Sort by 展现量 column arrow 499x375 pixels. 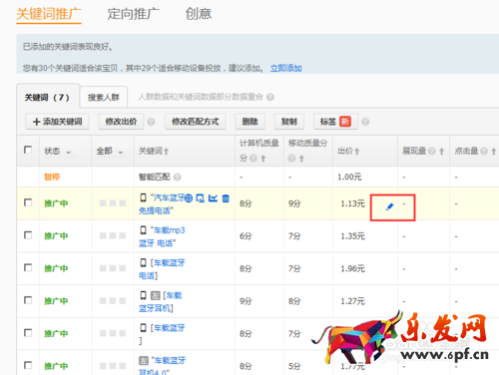click(441, 152)
